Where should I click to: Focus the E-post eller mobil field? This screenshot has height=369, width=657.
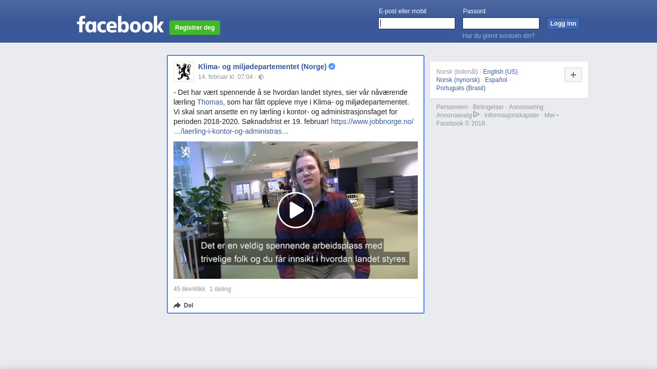(417, 24)
